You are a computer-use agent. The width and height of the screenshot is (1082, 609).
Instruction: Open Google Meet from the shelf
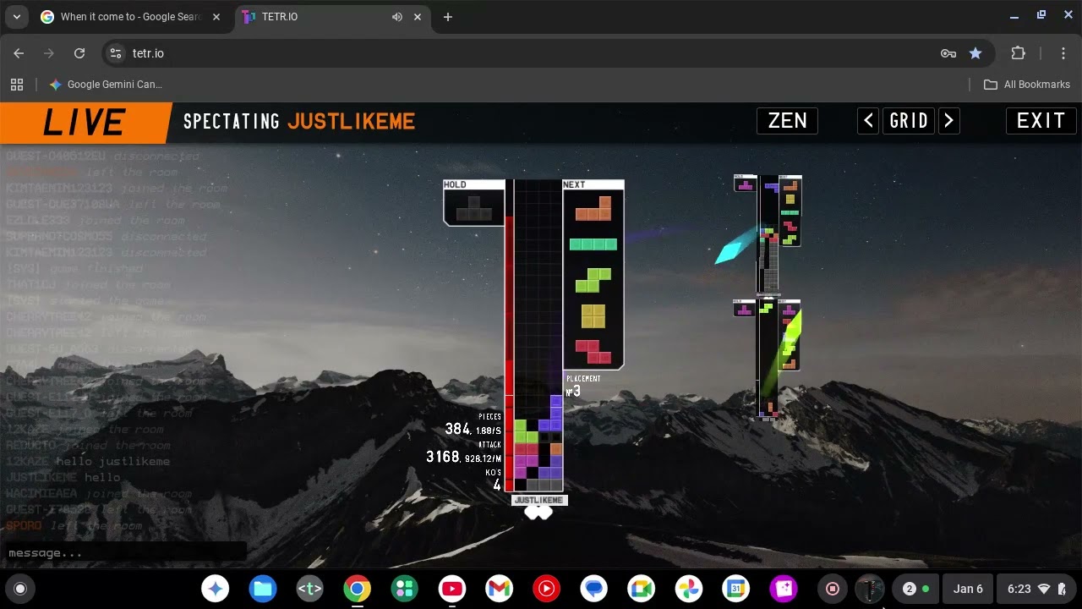point(642,589)
